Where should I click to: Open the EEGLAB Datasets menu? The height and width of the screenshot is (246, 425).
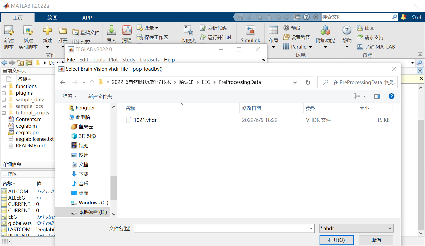point(150,60)
